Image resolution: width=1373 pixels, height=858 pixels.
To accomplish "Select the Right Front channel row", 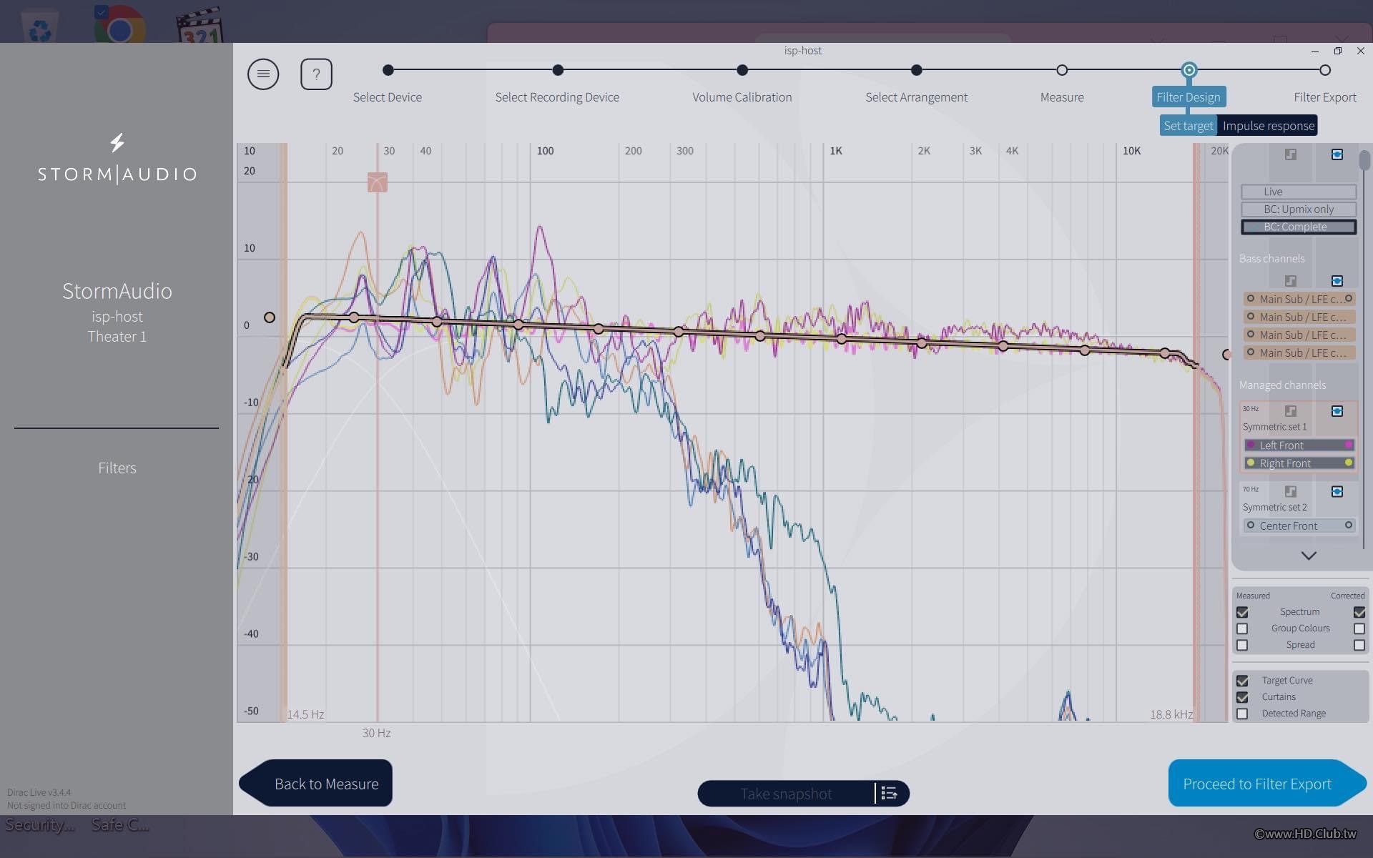I will click(1299, 463).
